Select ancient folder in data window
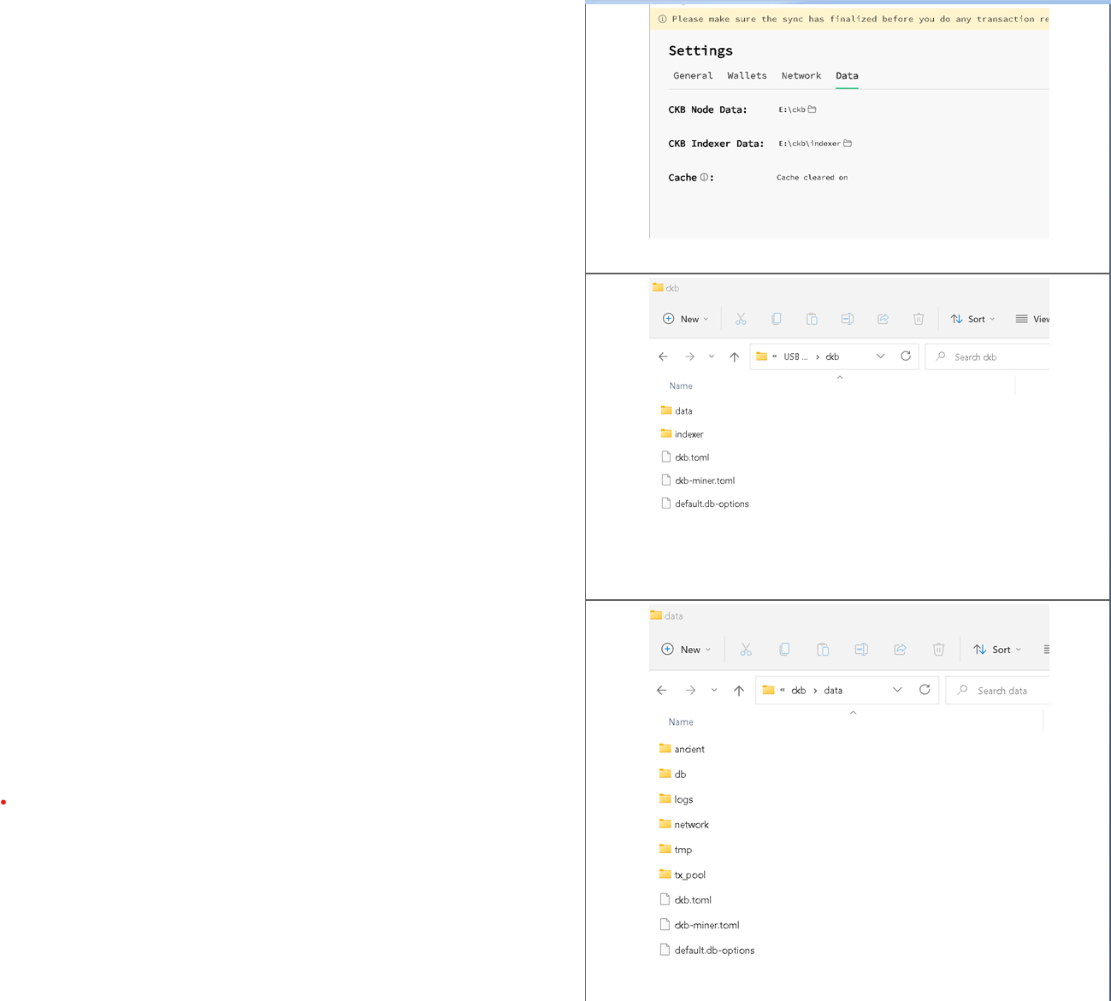This screenshot has width=1111, height=1001. [x=682, y=749]
